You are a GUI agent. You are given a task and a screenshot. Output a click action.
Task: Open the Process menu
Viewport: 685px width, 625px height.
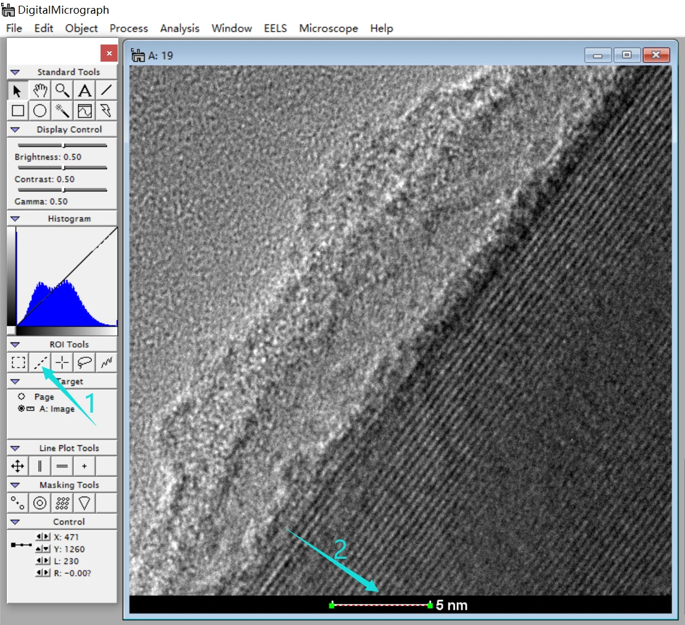tap(129, 29)
